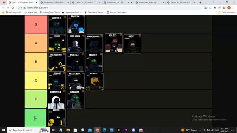
Task: Open the Discord #talk-here bookmark
Action: 117,12
